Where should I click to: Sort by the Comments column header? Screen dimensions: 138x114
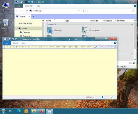point(120,21)
